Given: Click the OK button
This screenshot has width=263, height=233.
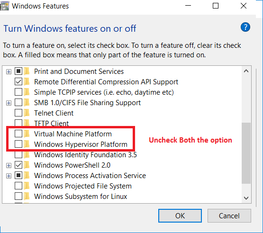Looking at the screenshot, I should click(x=180, y=216).
